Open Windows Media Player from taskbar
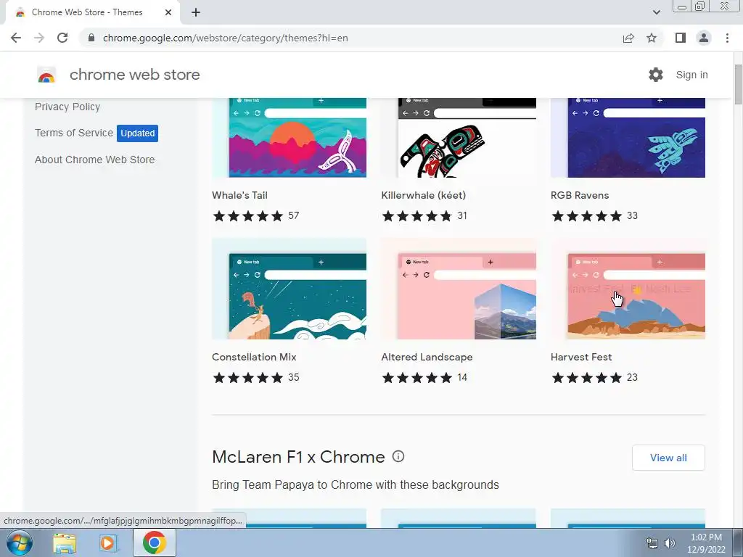Viewport: 743px width, 557px height. click(109, 542)
